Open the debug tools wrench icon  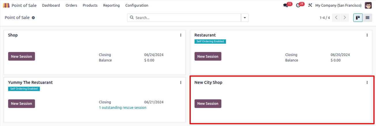(310, 5)
